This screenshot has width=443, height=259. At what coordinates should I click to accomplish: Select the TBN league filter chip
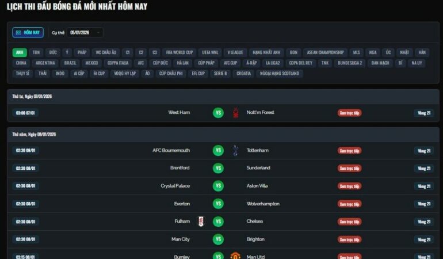(x=36, y=52)
